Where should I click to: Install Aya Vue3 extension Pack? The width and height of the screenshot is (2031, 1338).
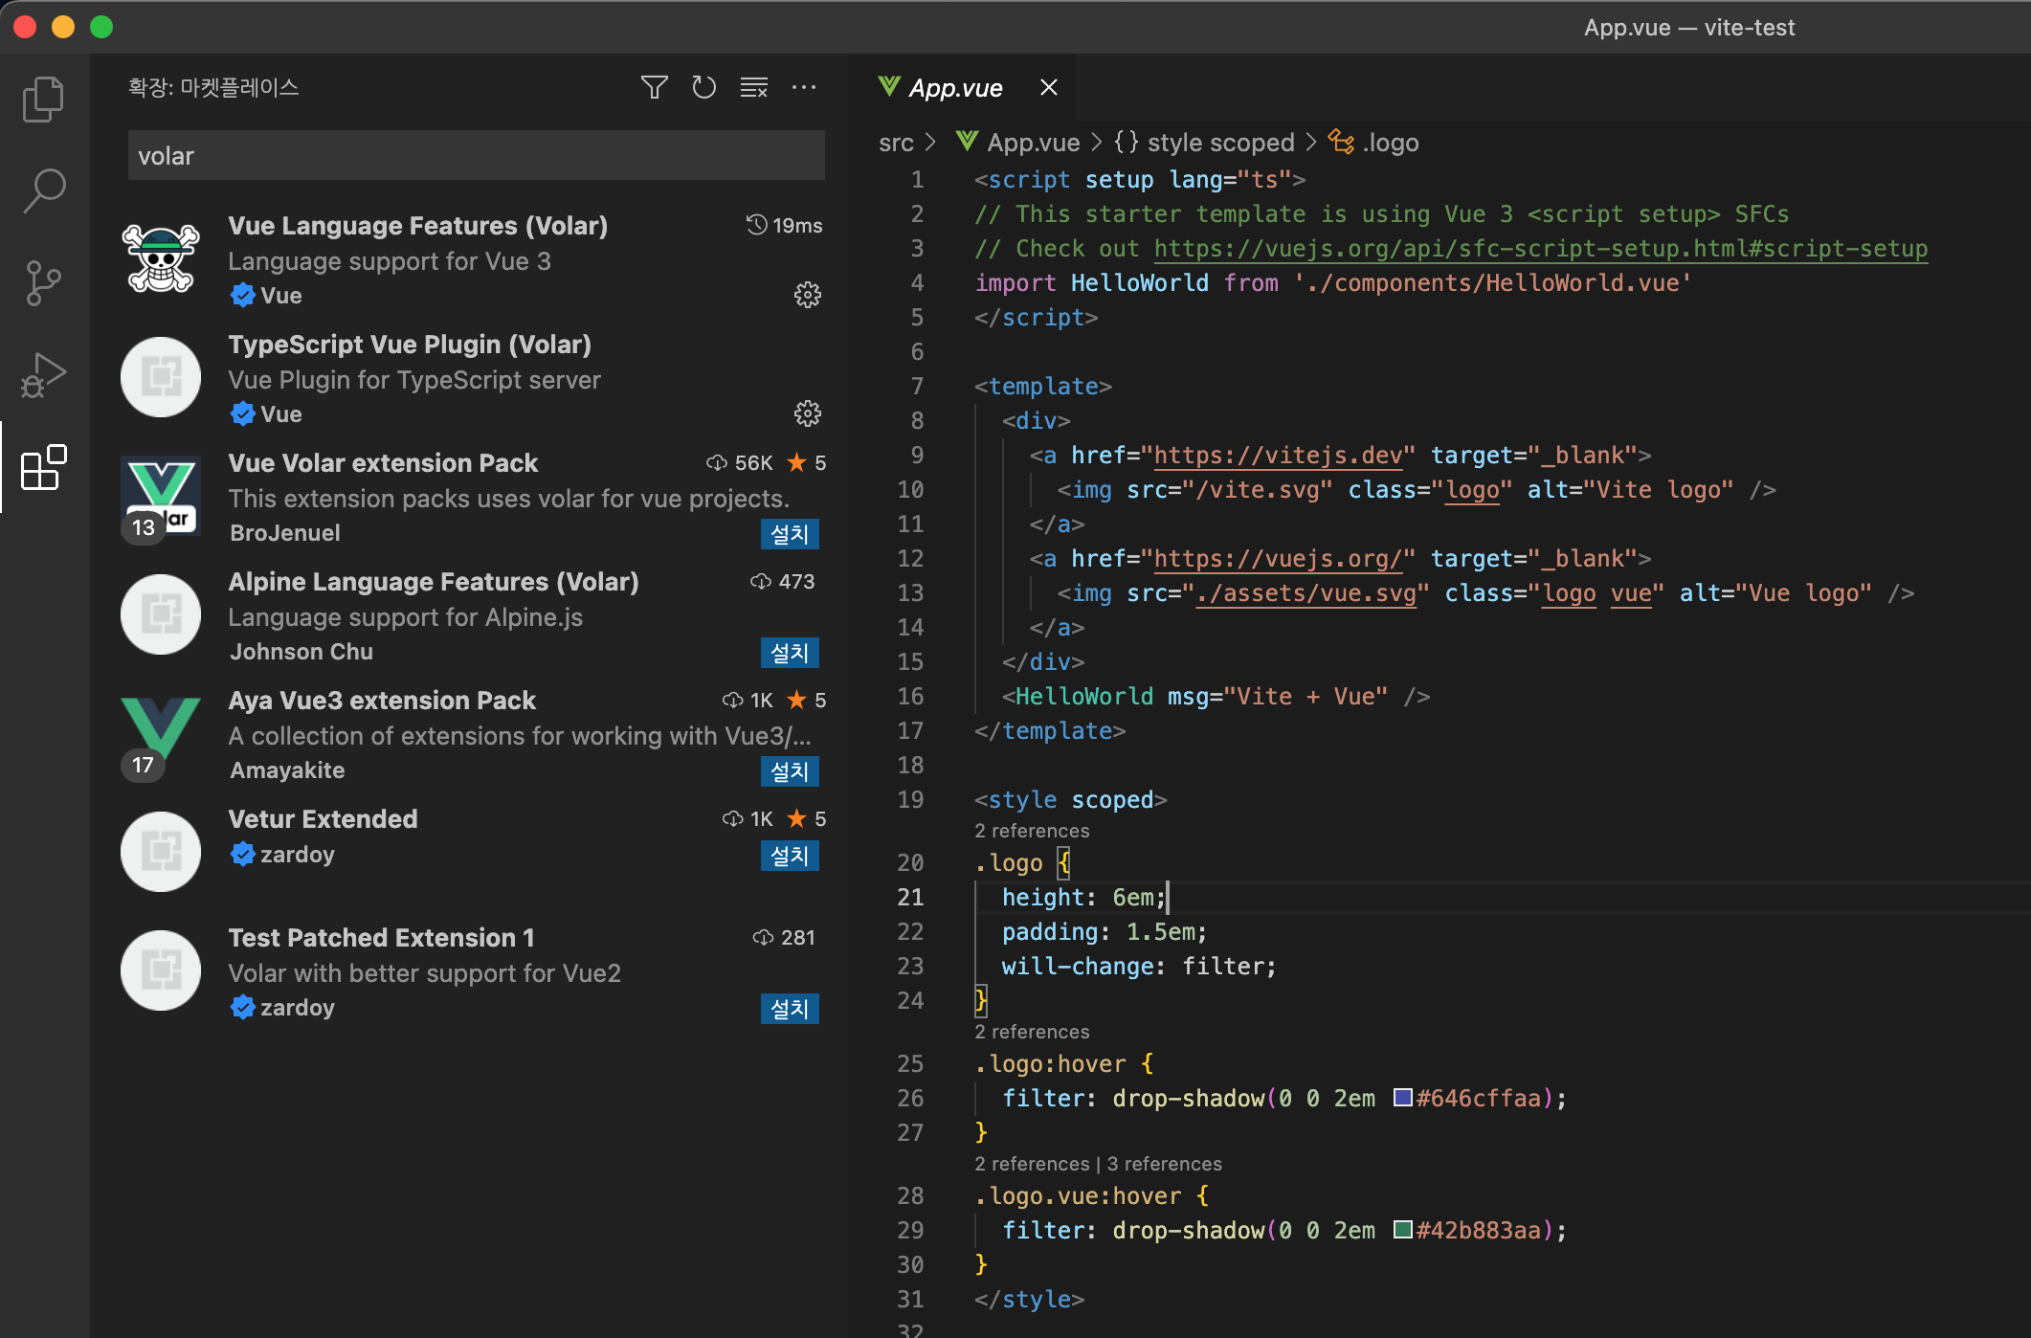point(790,771)
